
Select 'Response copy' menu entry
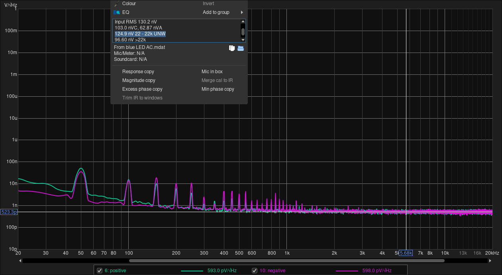pos(138,72)
